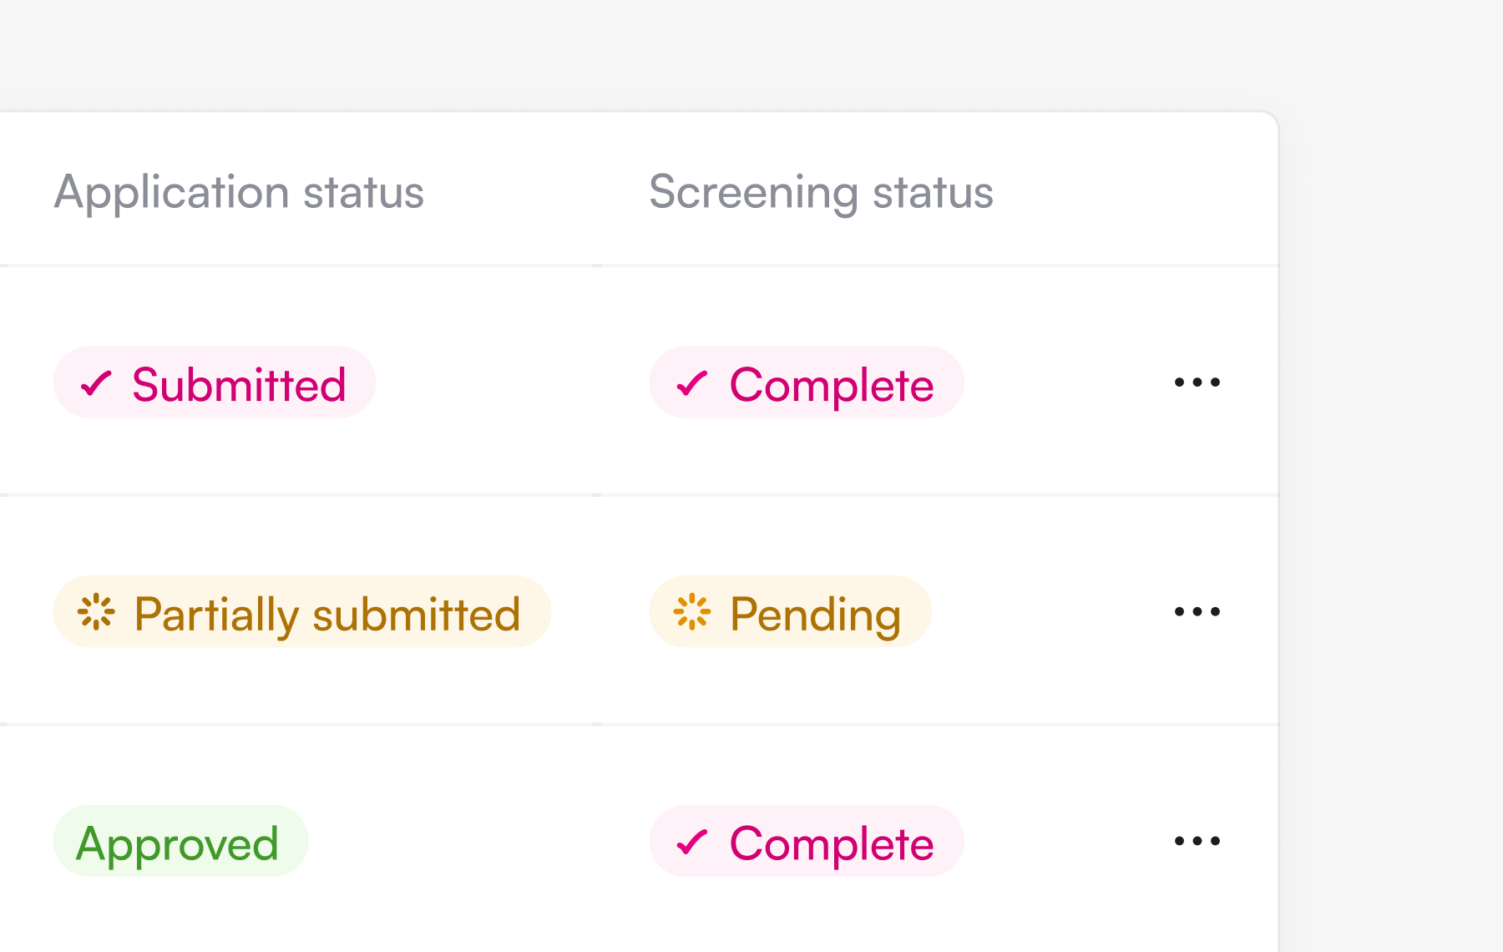This screenshot has width=1503, height=952.
Task: Sort by Screening status column header
Action: [822, 192]
